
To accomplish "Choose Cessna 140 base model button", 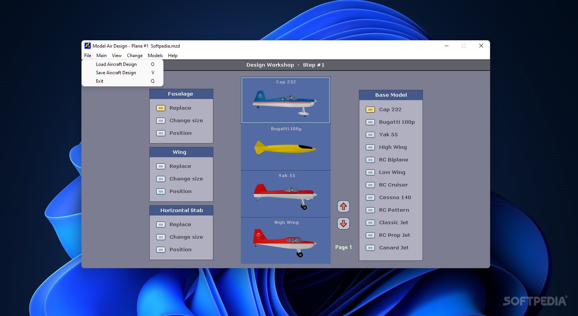I will pyautogui.click(x=370, y=198).
